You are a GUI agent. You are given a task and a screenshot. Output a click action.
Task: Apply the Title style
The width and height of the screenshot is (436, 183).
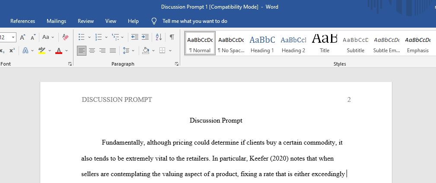click(x=325, y=43)
